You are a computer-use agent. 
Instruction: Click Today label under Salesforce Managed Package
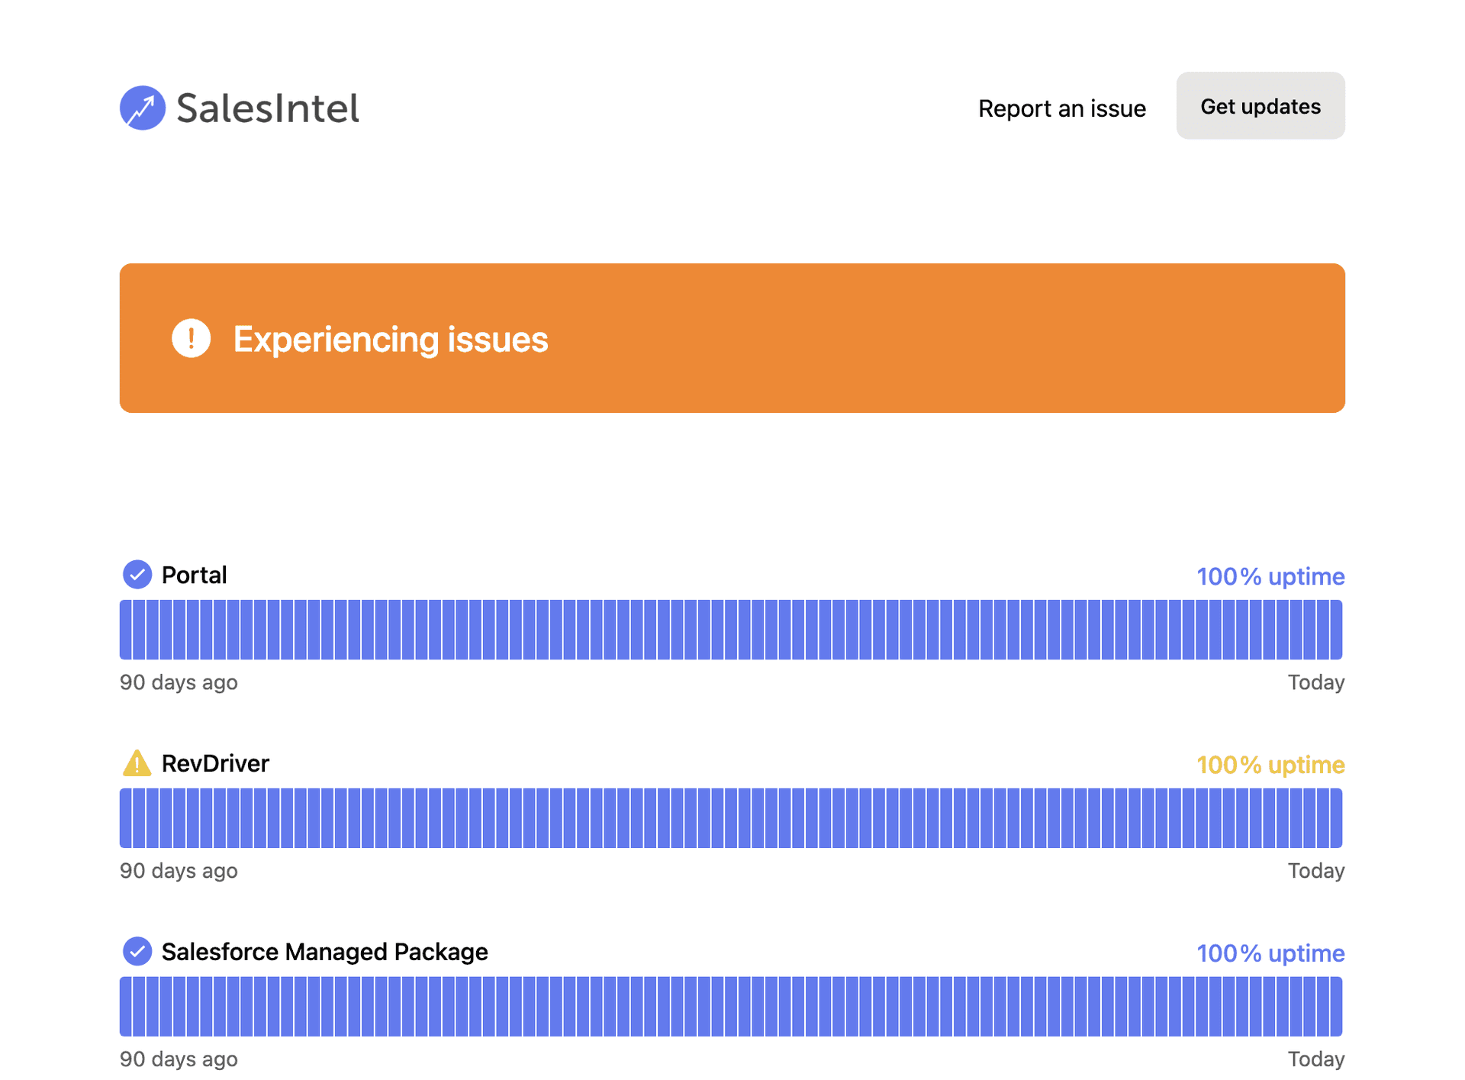coord(1315,1059)
